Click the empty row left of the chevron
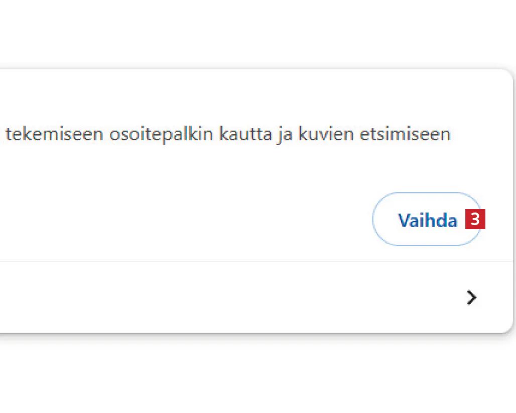The image size is (516, 413). 226,297
